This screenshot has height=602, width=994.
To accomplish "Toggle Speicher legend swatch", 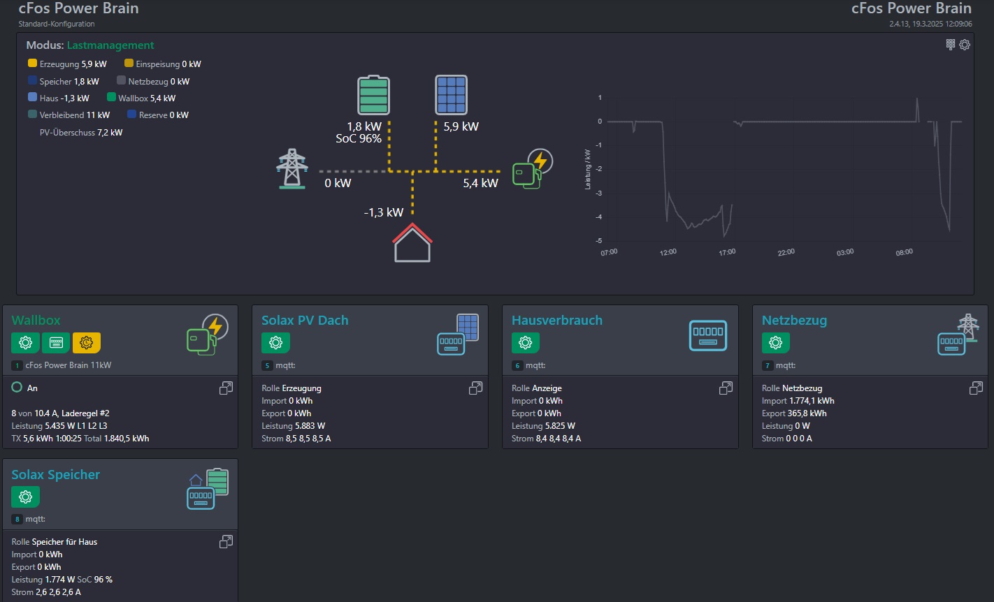I will (32, 81).
